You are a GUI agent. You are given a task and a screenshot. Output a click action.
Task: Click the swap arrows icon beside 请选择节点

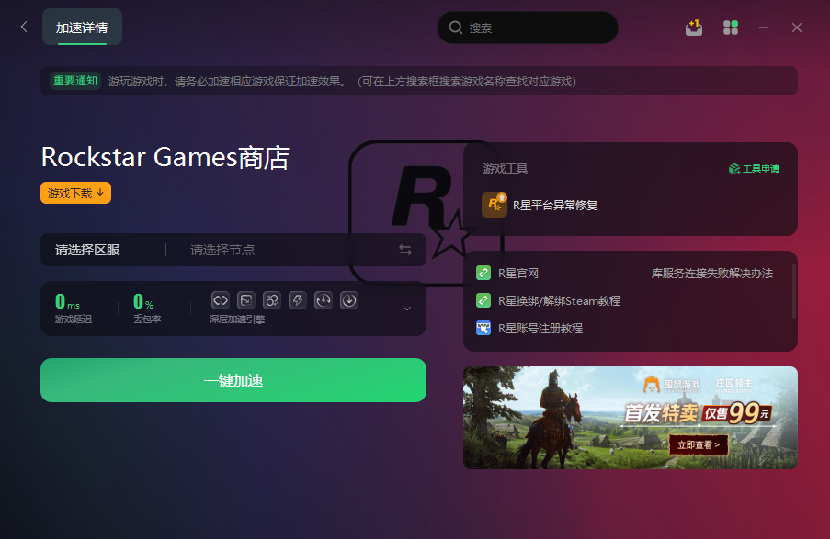(405, 250)
